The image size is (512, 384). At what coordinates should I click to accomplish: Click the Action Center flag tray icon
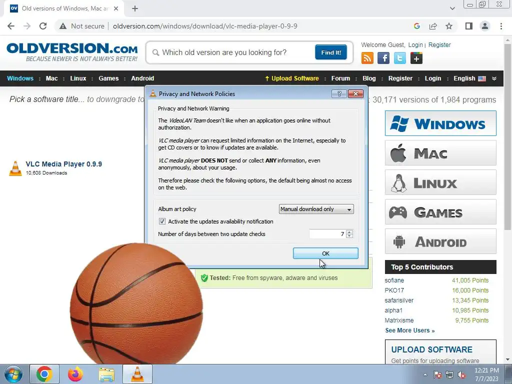coord(437,375)
